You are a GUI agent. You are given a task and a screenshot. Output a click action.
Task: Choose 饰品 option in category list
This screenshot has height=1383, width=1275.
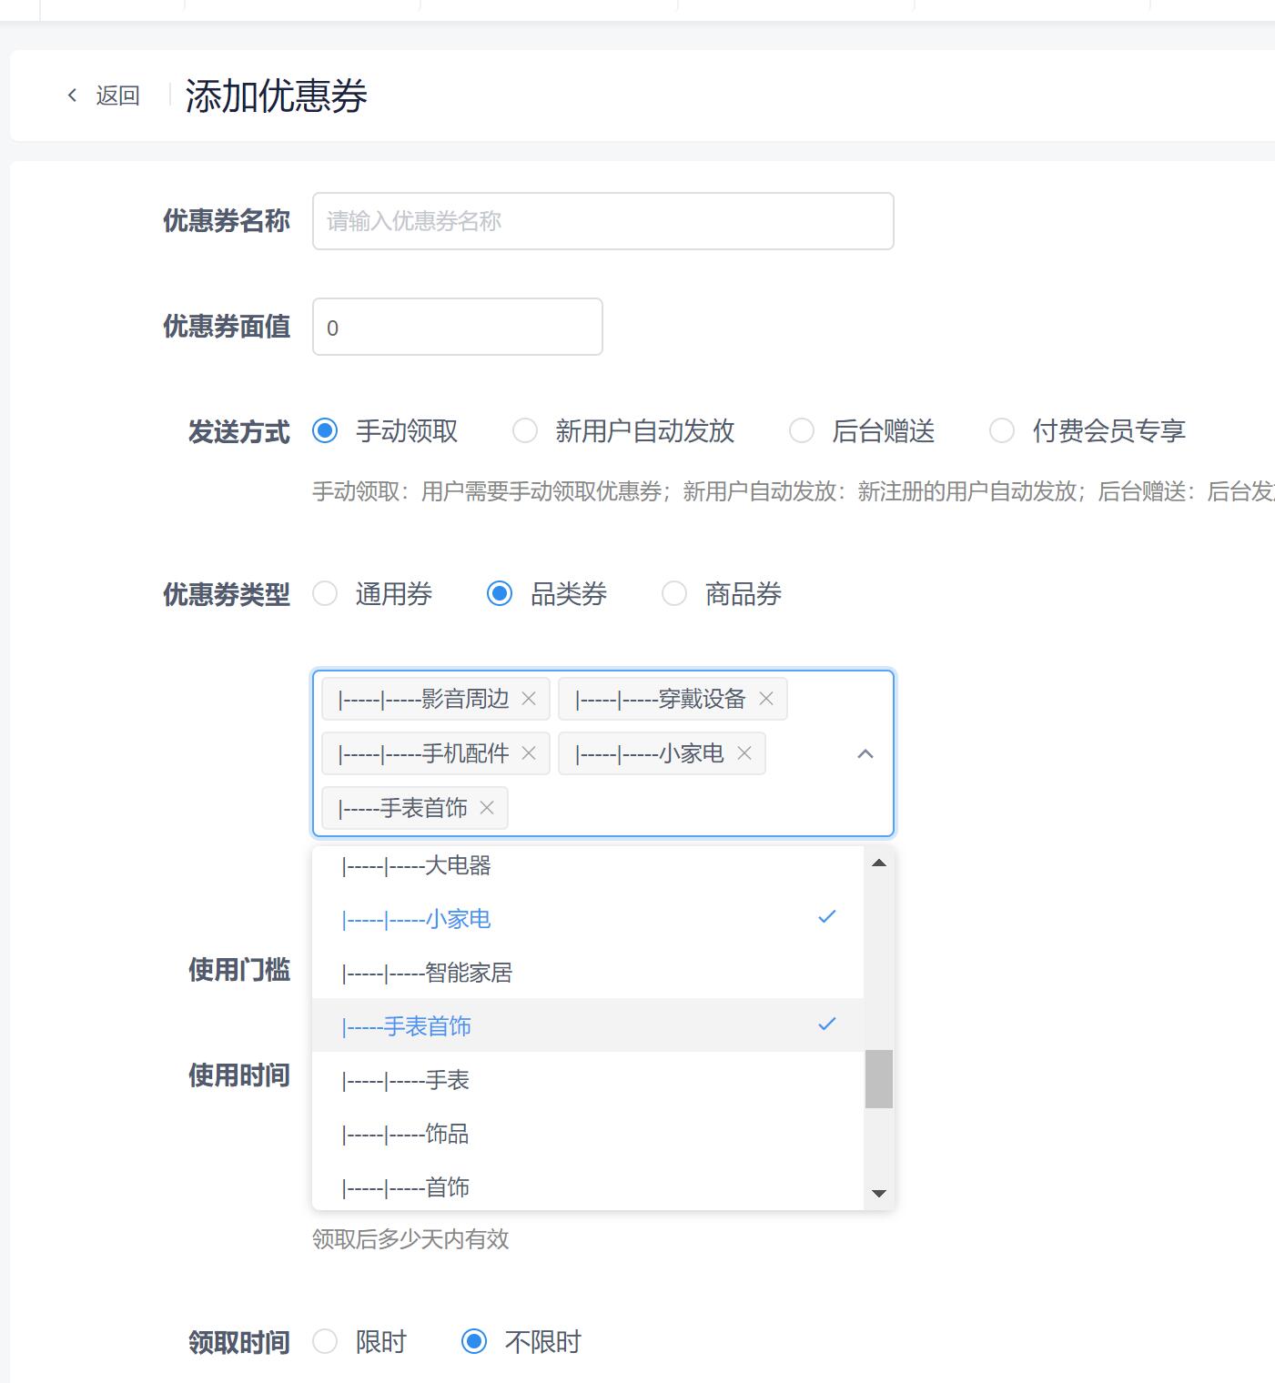447,1134
